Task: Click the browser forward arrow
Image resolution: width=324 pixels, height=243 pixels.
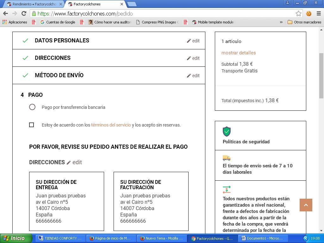Action: pos(15,14)
